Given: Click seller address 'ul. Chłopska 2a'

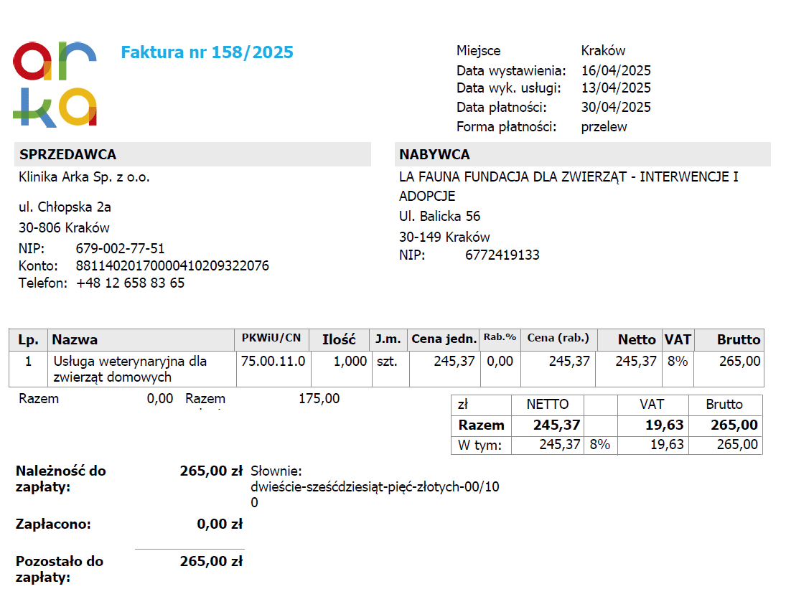Looking at the screenshot, I should coord(65,207).
